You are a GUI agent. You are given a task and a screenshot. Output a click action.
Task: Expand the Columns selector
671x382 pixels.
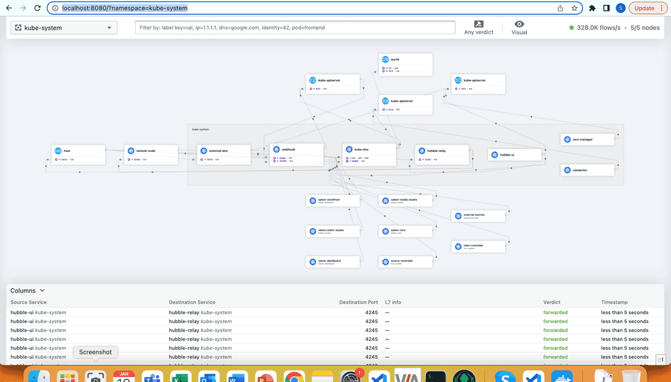point(28,290)
